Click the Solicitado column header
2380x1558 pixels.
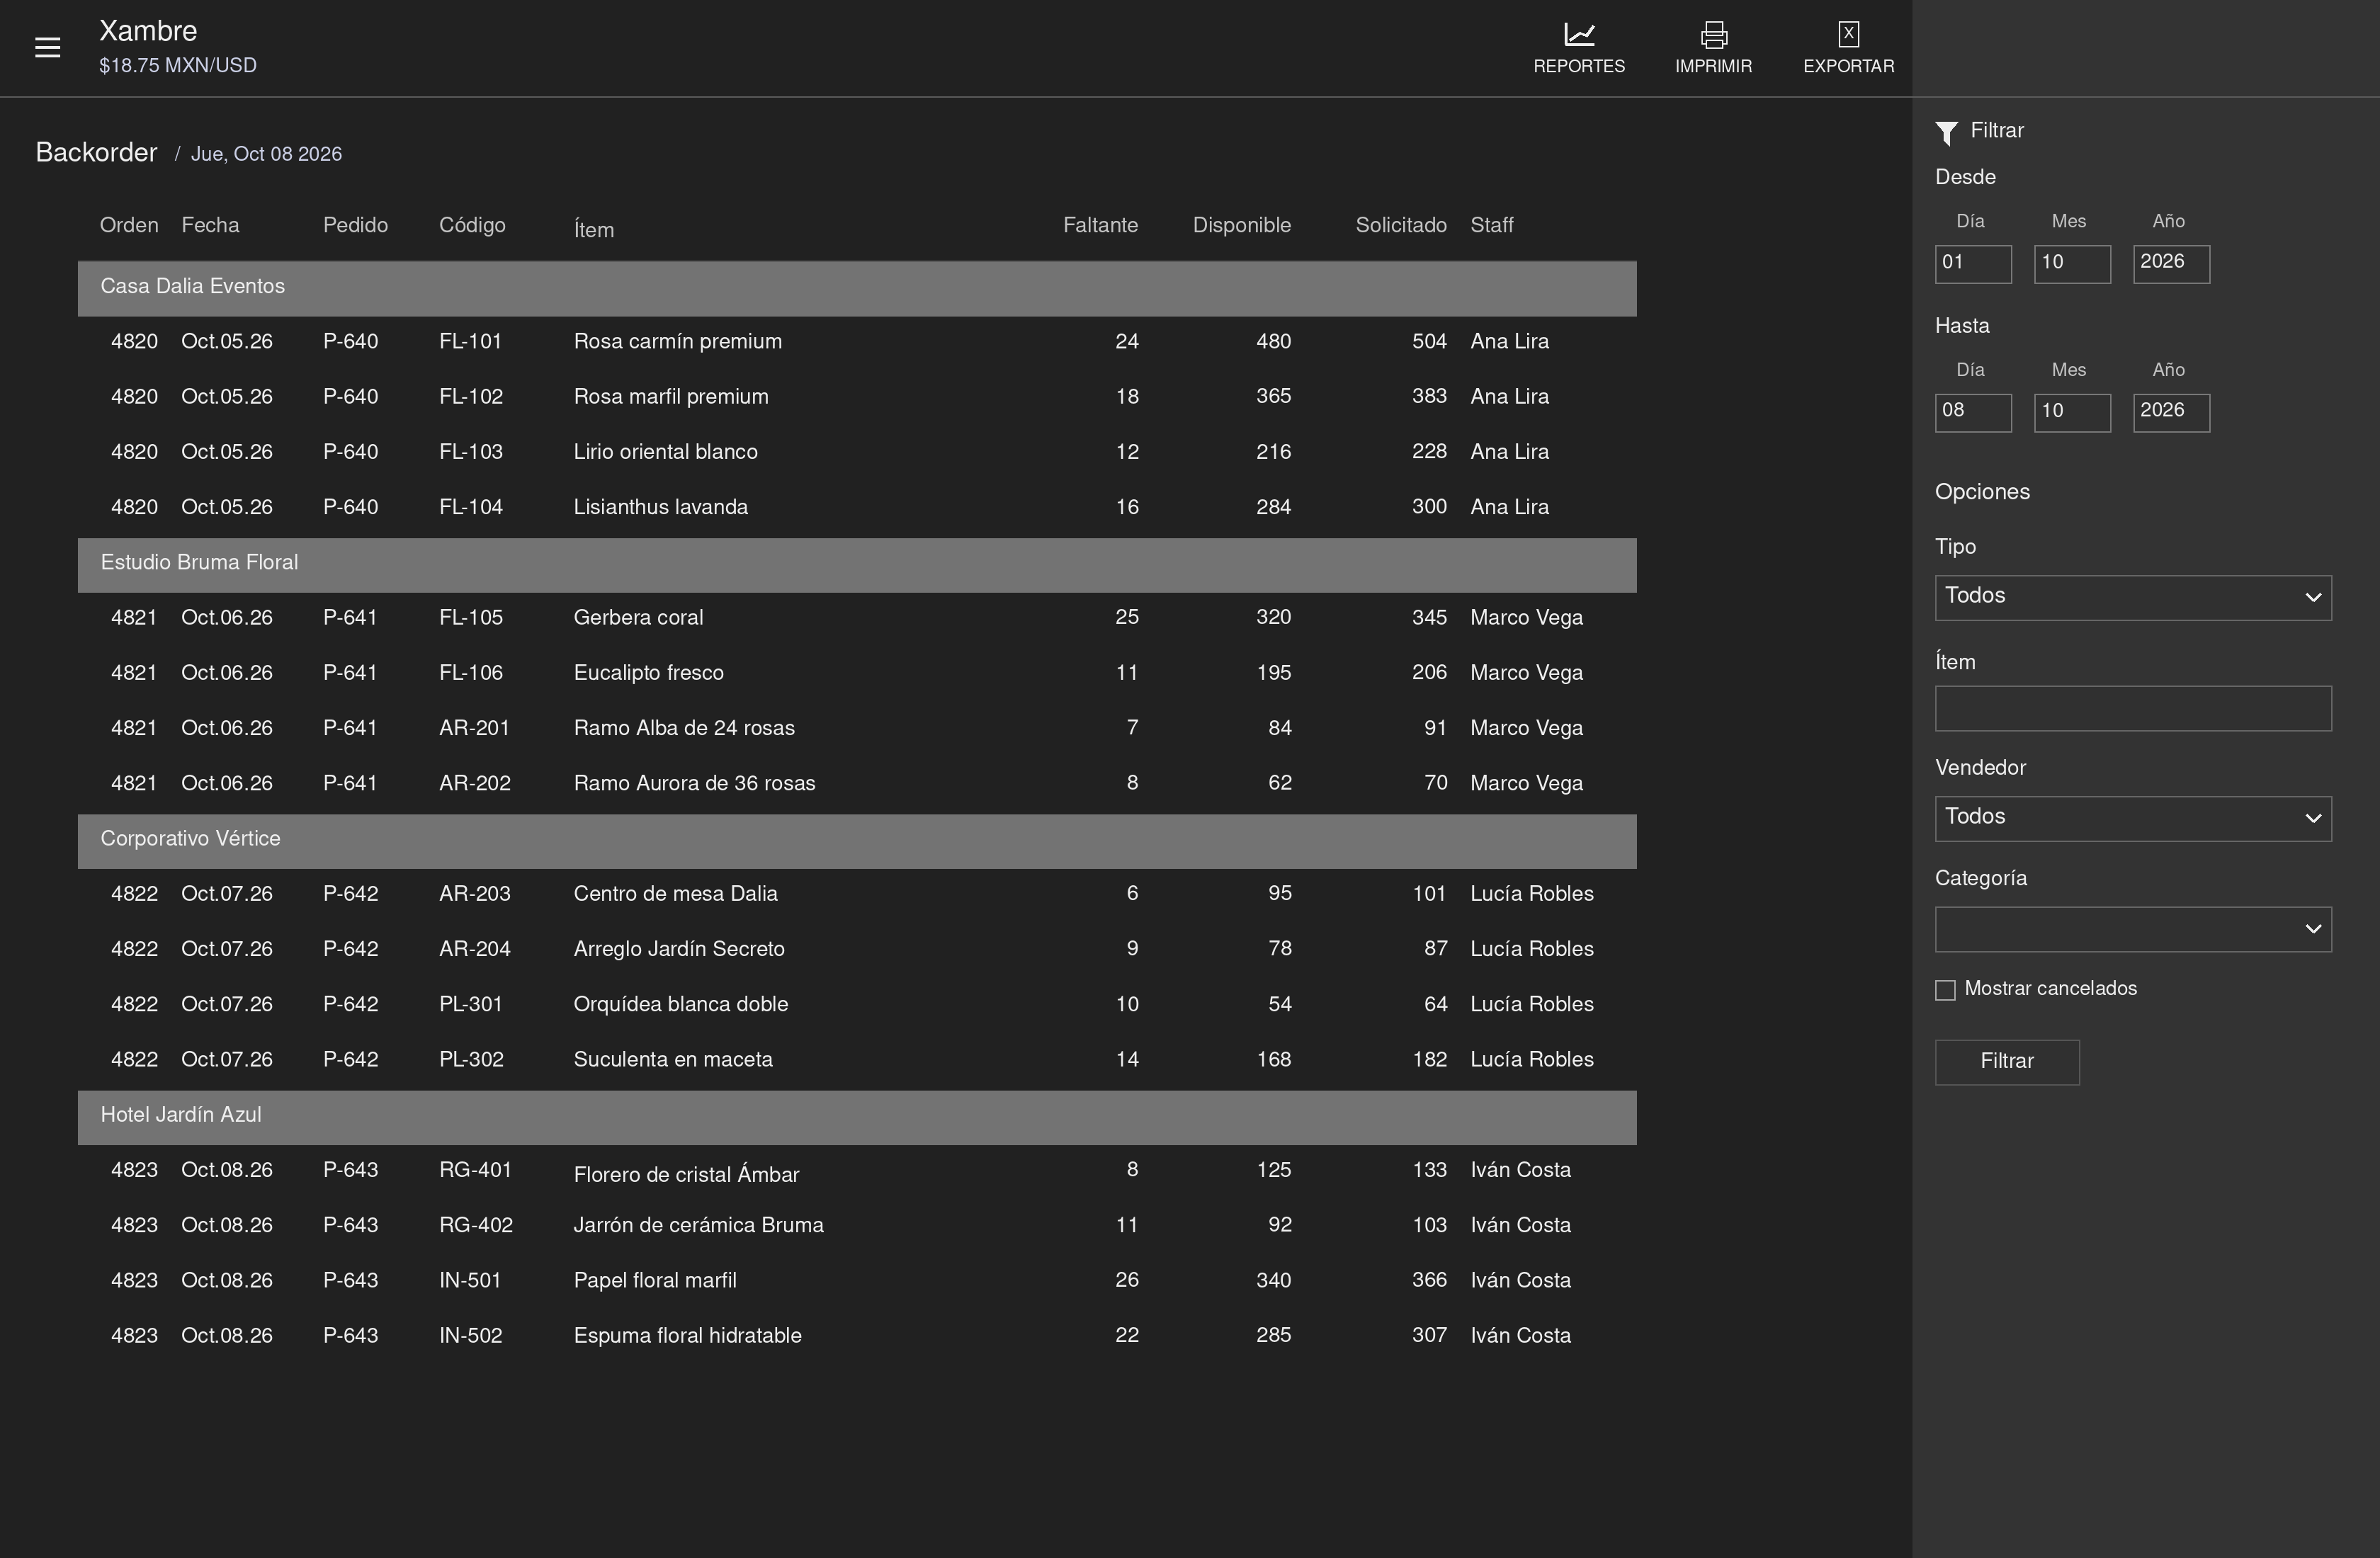[x=1400, y=225]
